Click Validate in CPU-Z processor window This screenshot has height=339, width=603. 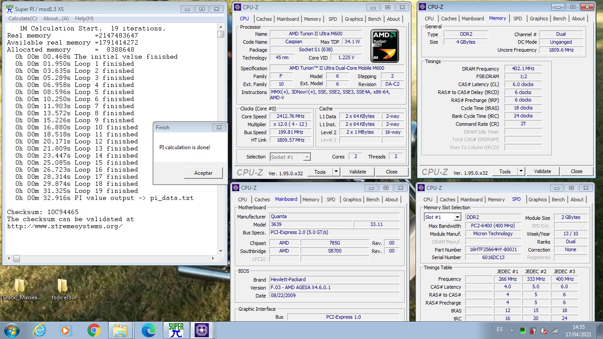358,172
